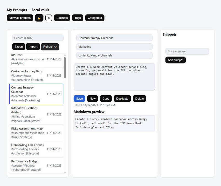
Task: Focus the Search prompts field
Action: [x=38, y=38]
